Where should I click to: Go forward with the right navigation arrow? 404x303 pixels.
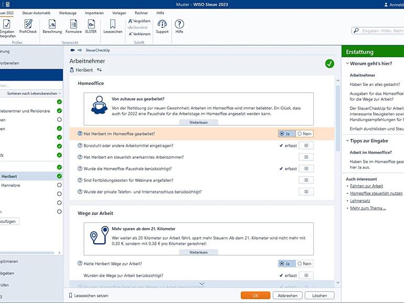click(x=80, y=50)
